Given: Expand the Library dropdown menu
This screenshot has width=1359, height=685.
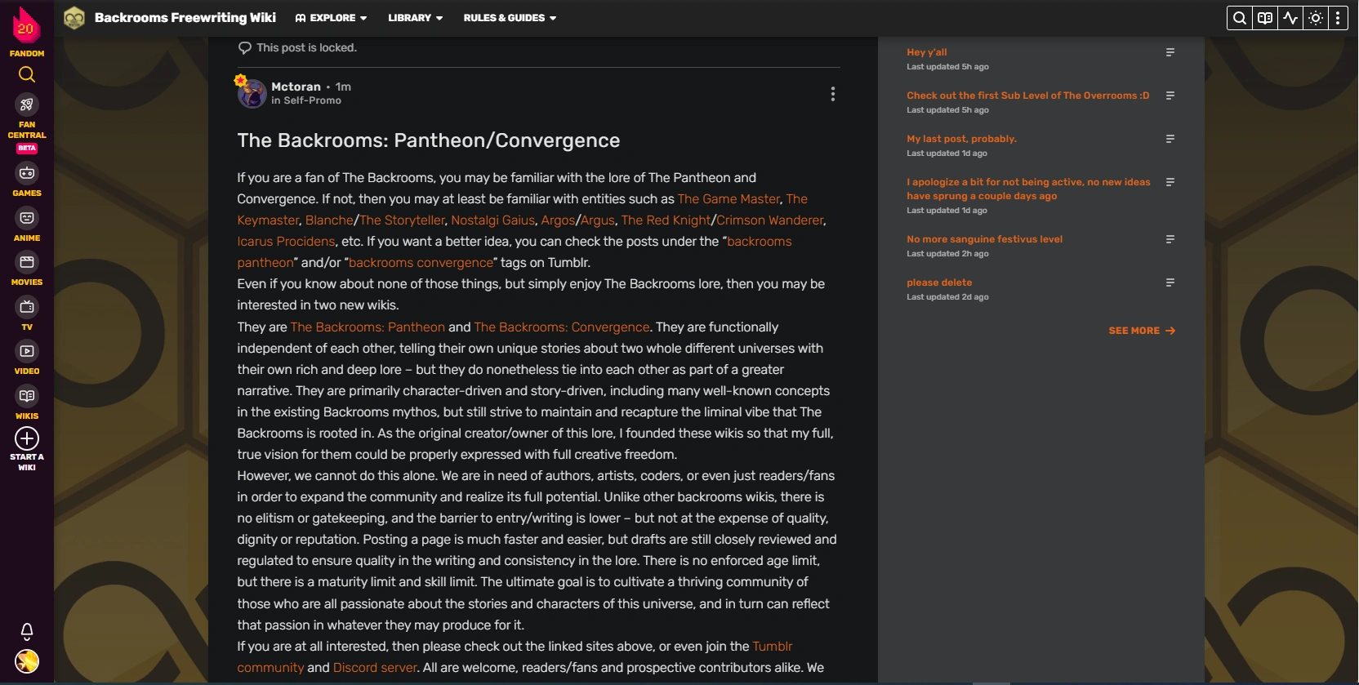Looking at the screenshot, I should [x=415, y=18].
